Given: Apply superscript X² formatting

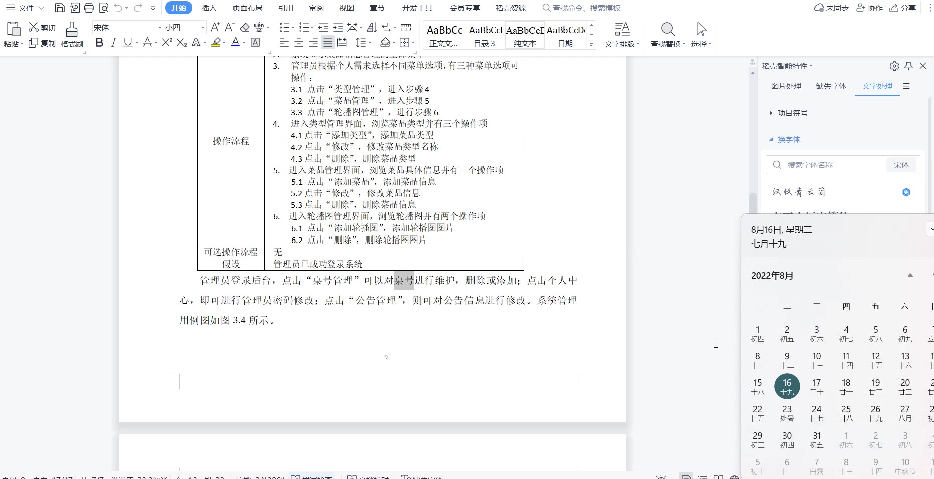Looking at the screenshot, I should click(x=167, y=43).
